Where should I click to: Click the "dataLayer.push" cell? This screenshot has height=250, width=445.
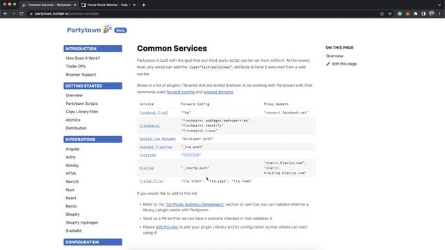pos(197,139)
